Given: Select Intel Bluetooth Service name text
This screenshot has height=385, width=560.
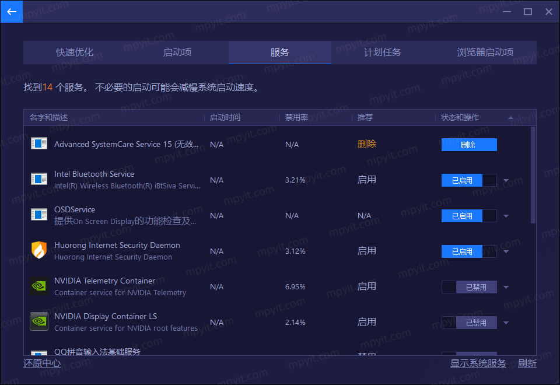Looking at the screenshot, I should click(x=94, y=174).
